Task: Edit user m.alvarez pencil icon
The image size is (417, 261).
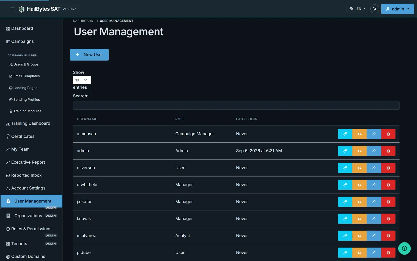Action: [x=374, y=236]
